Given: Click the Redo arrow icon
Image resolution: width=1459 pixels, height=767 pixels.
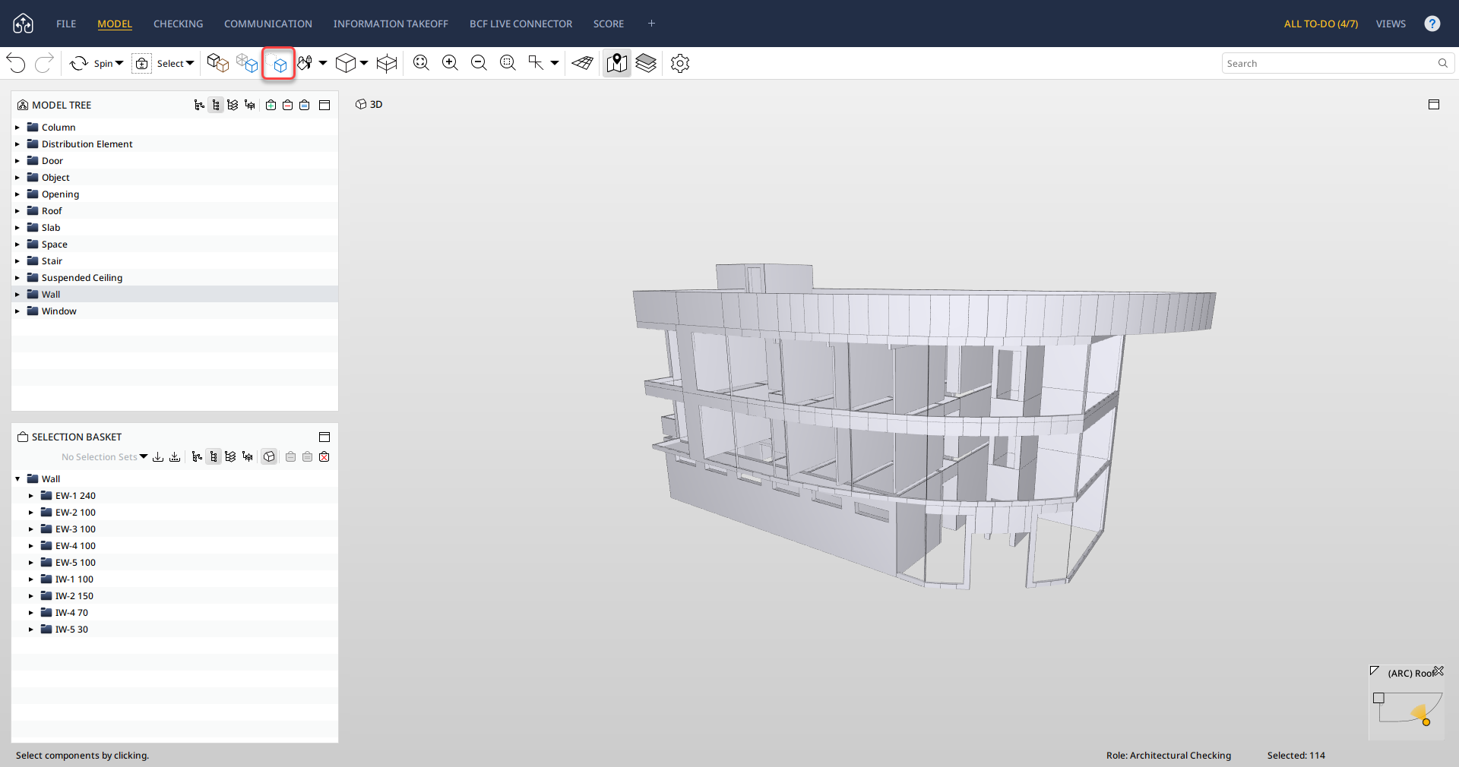Looking at the screenshot, I should click(44, 63).
